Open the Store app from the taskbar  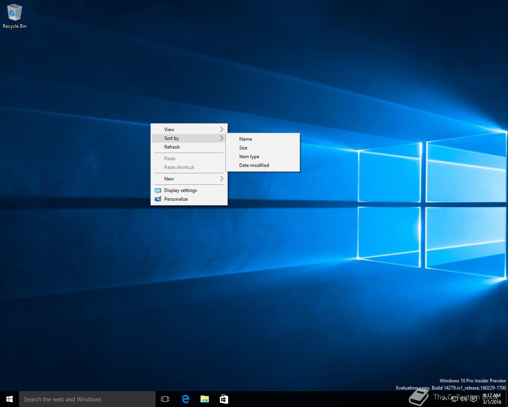224,399
